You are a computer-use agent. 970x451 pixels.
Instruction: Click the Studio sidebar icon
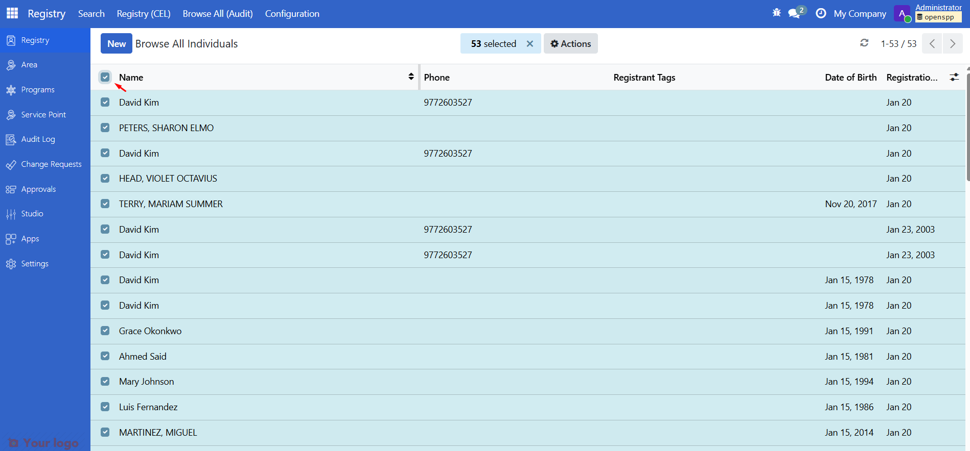click(11, 214)
